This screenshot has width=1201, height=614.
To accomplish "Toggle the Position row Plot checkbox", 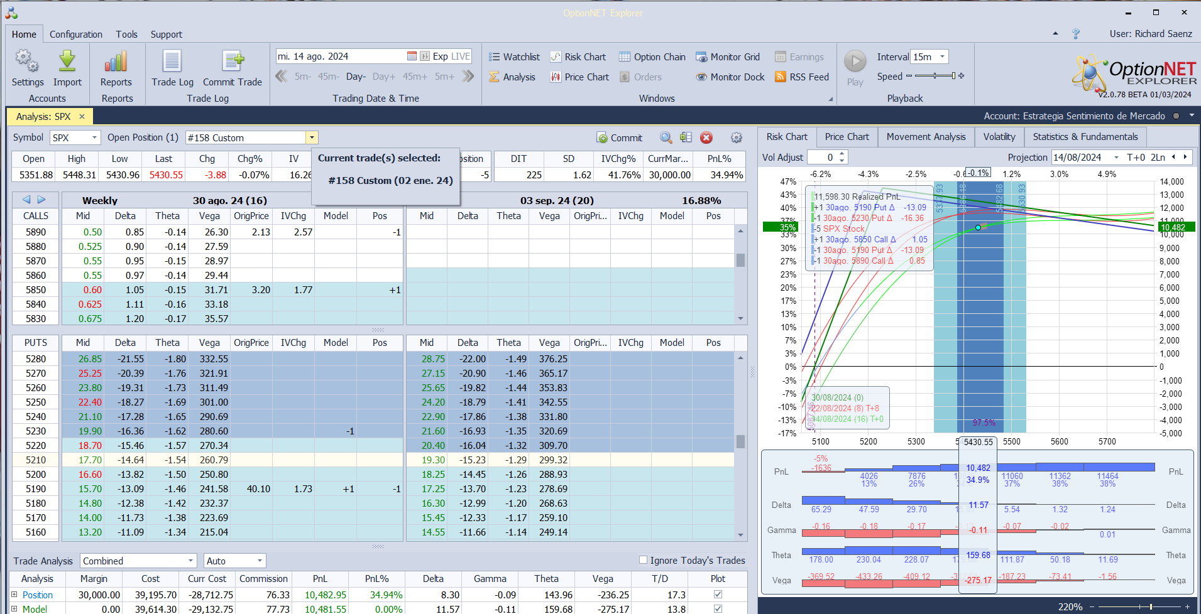I will click(718, 595).
